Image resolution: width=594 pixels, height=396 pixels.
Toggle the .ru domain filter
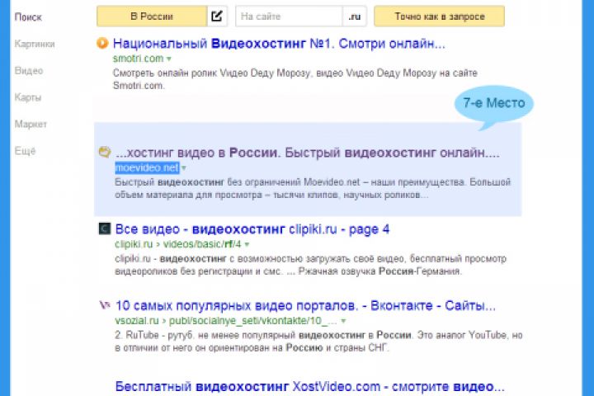tap(355, 16)
